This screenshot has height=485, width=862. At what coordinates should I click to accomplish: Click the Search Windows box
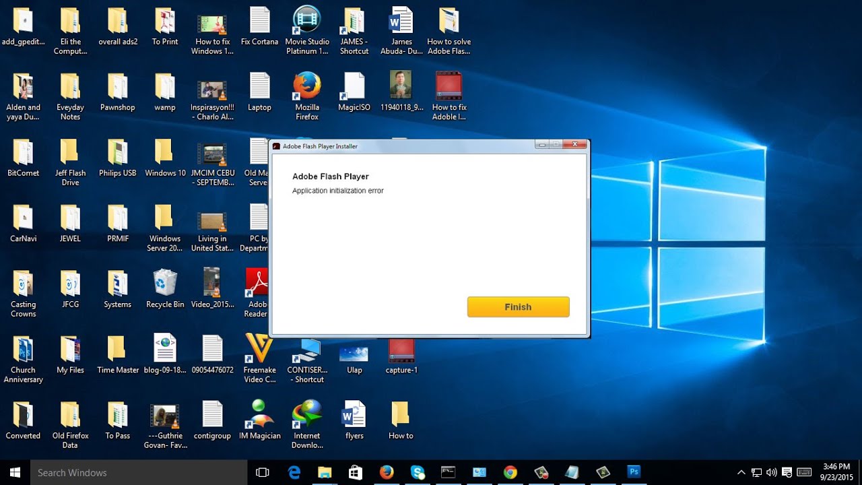139,472
